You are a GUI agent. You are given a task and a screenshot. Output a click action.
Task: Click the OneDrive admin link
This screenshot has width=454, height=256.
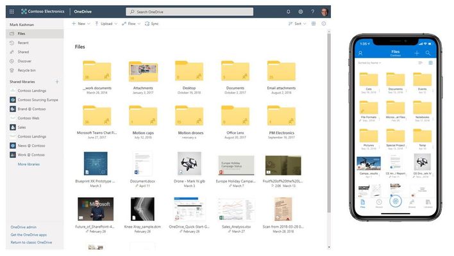pyautogui.click(x=24, y=227)
